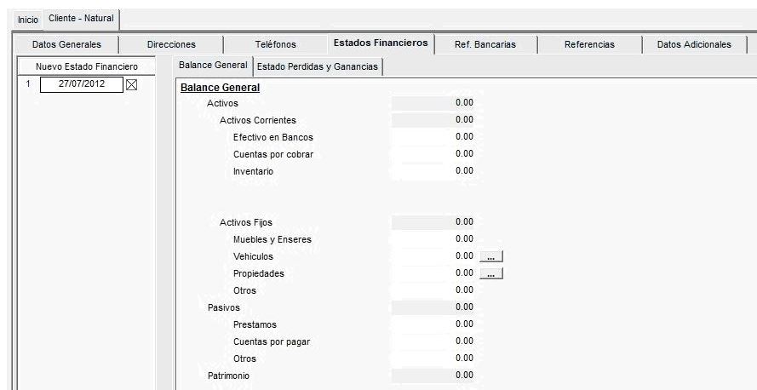
Task: Click the X delete icon beside 27/07/2012
Action: [131, 85]
